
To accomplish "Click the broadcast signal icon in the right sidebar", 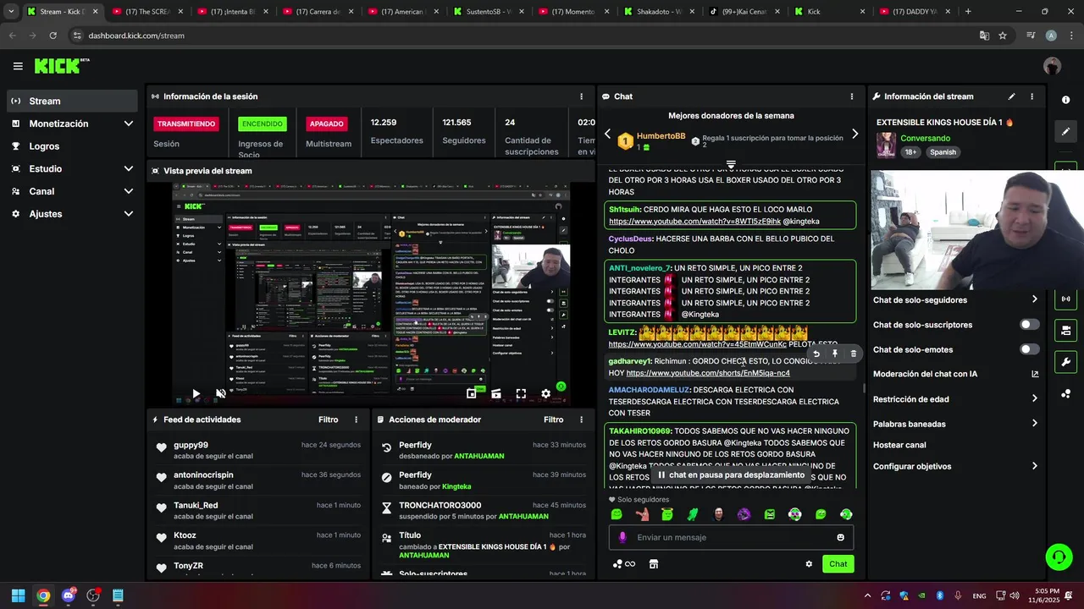I will point(1065,299).
